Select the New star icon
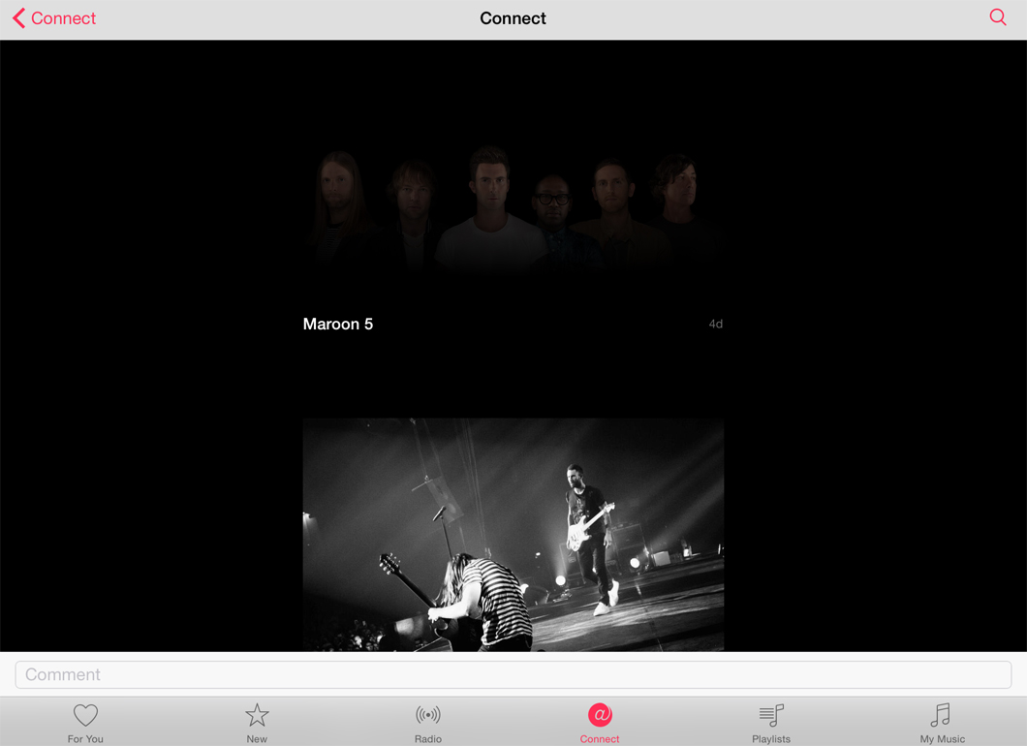This screenshot has width=1027, height=746. coord(256,715)
